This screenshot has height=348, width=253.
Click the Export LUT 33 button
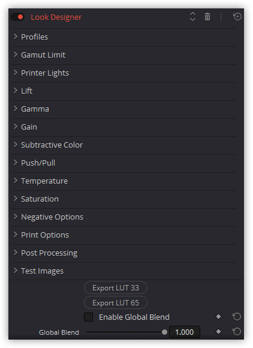pyautogui.click(x=116, y=288)
